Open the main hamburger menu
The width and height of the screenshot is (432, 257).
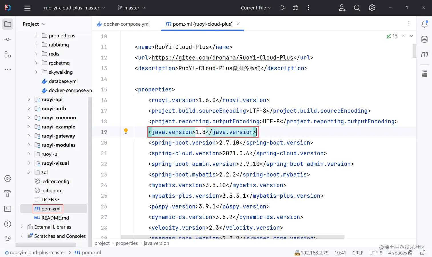[27, 8]
